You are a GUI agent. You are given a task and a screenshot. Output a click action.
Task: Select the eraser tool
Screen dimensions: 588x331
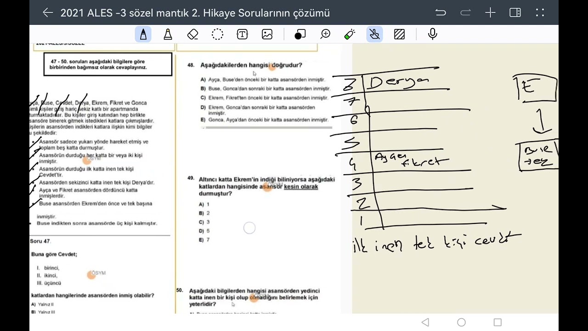coord(193,34)
